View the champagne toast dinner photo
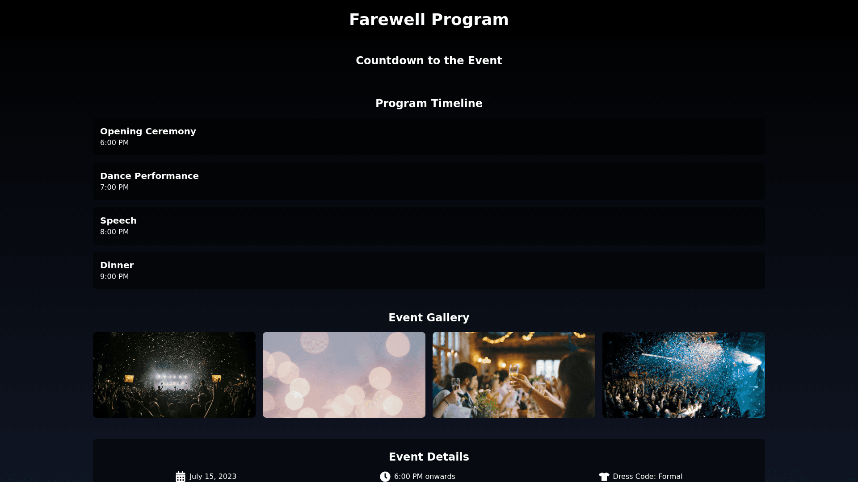The width and height of the screenshot is (858, 482). click(x=514, y=375)
